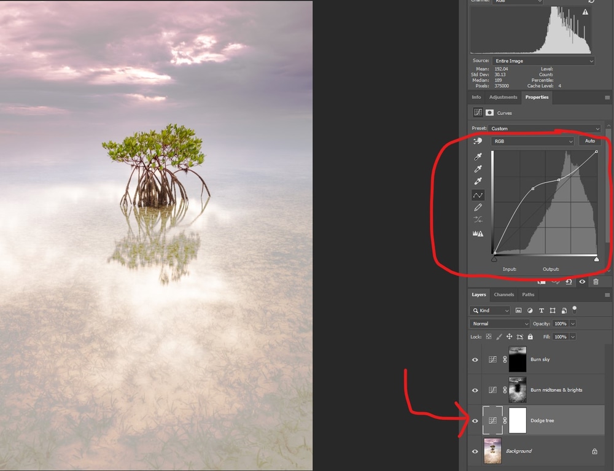Open the Properties panel options menu

(607, 98)
